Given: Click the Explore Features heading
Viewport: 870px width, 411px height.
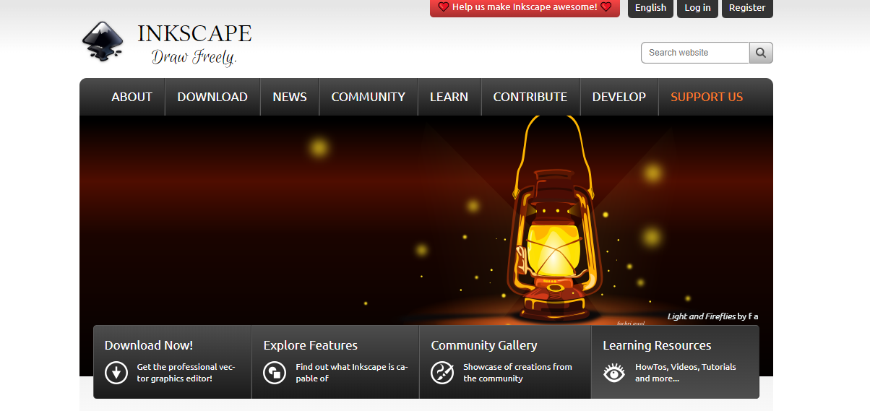Looking at the screenshot, I should pos(311,345).
